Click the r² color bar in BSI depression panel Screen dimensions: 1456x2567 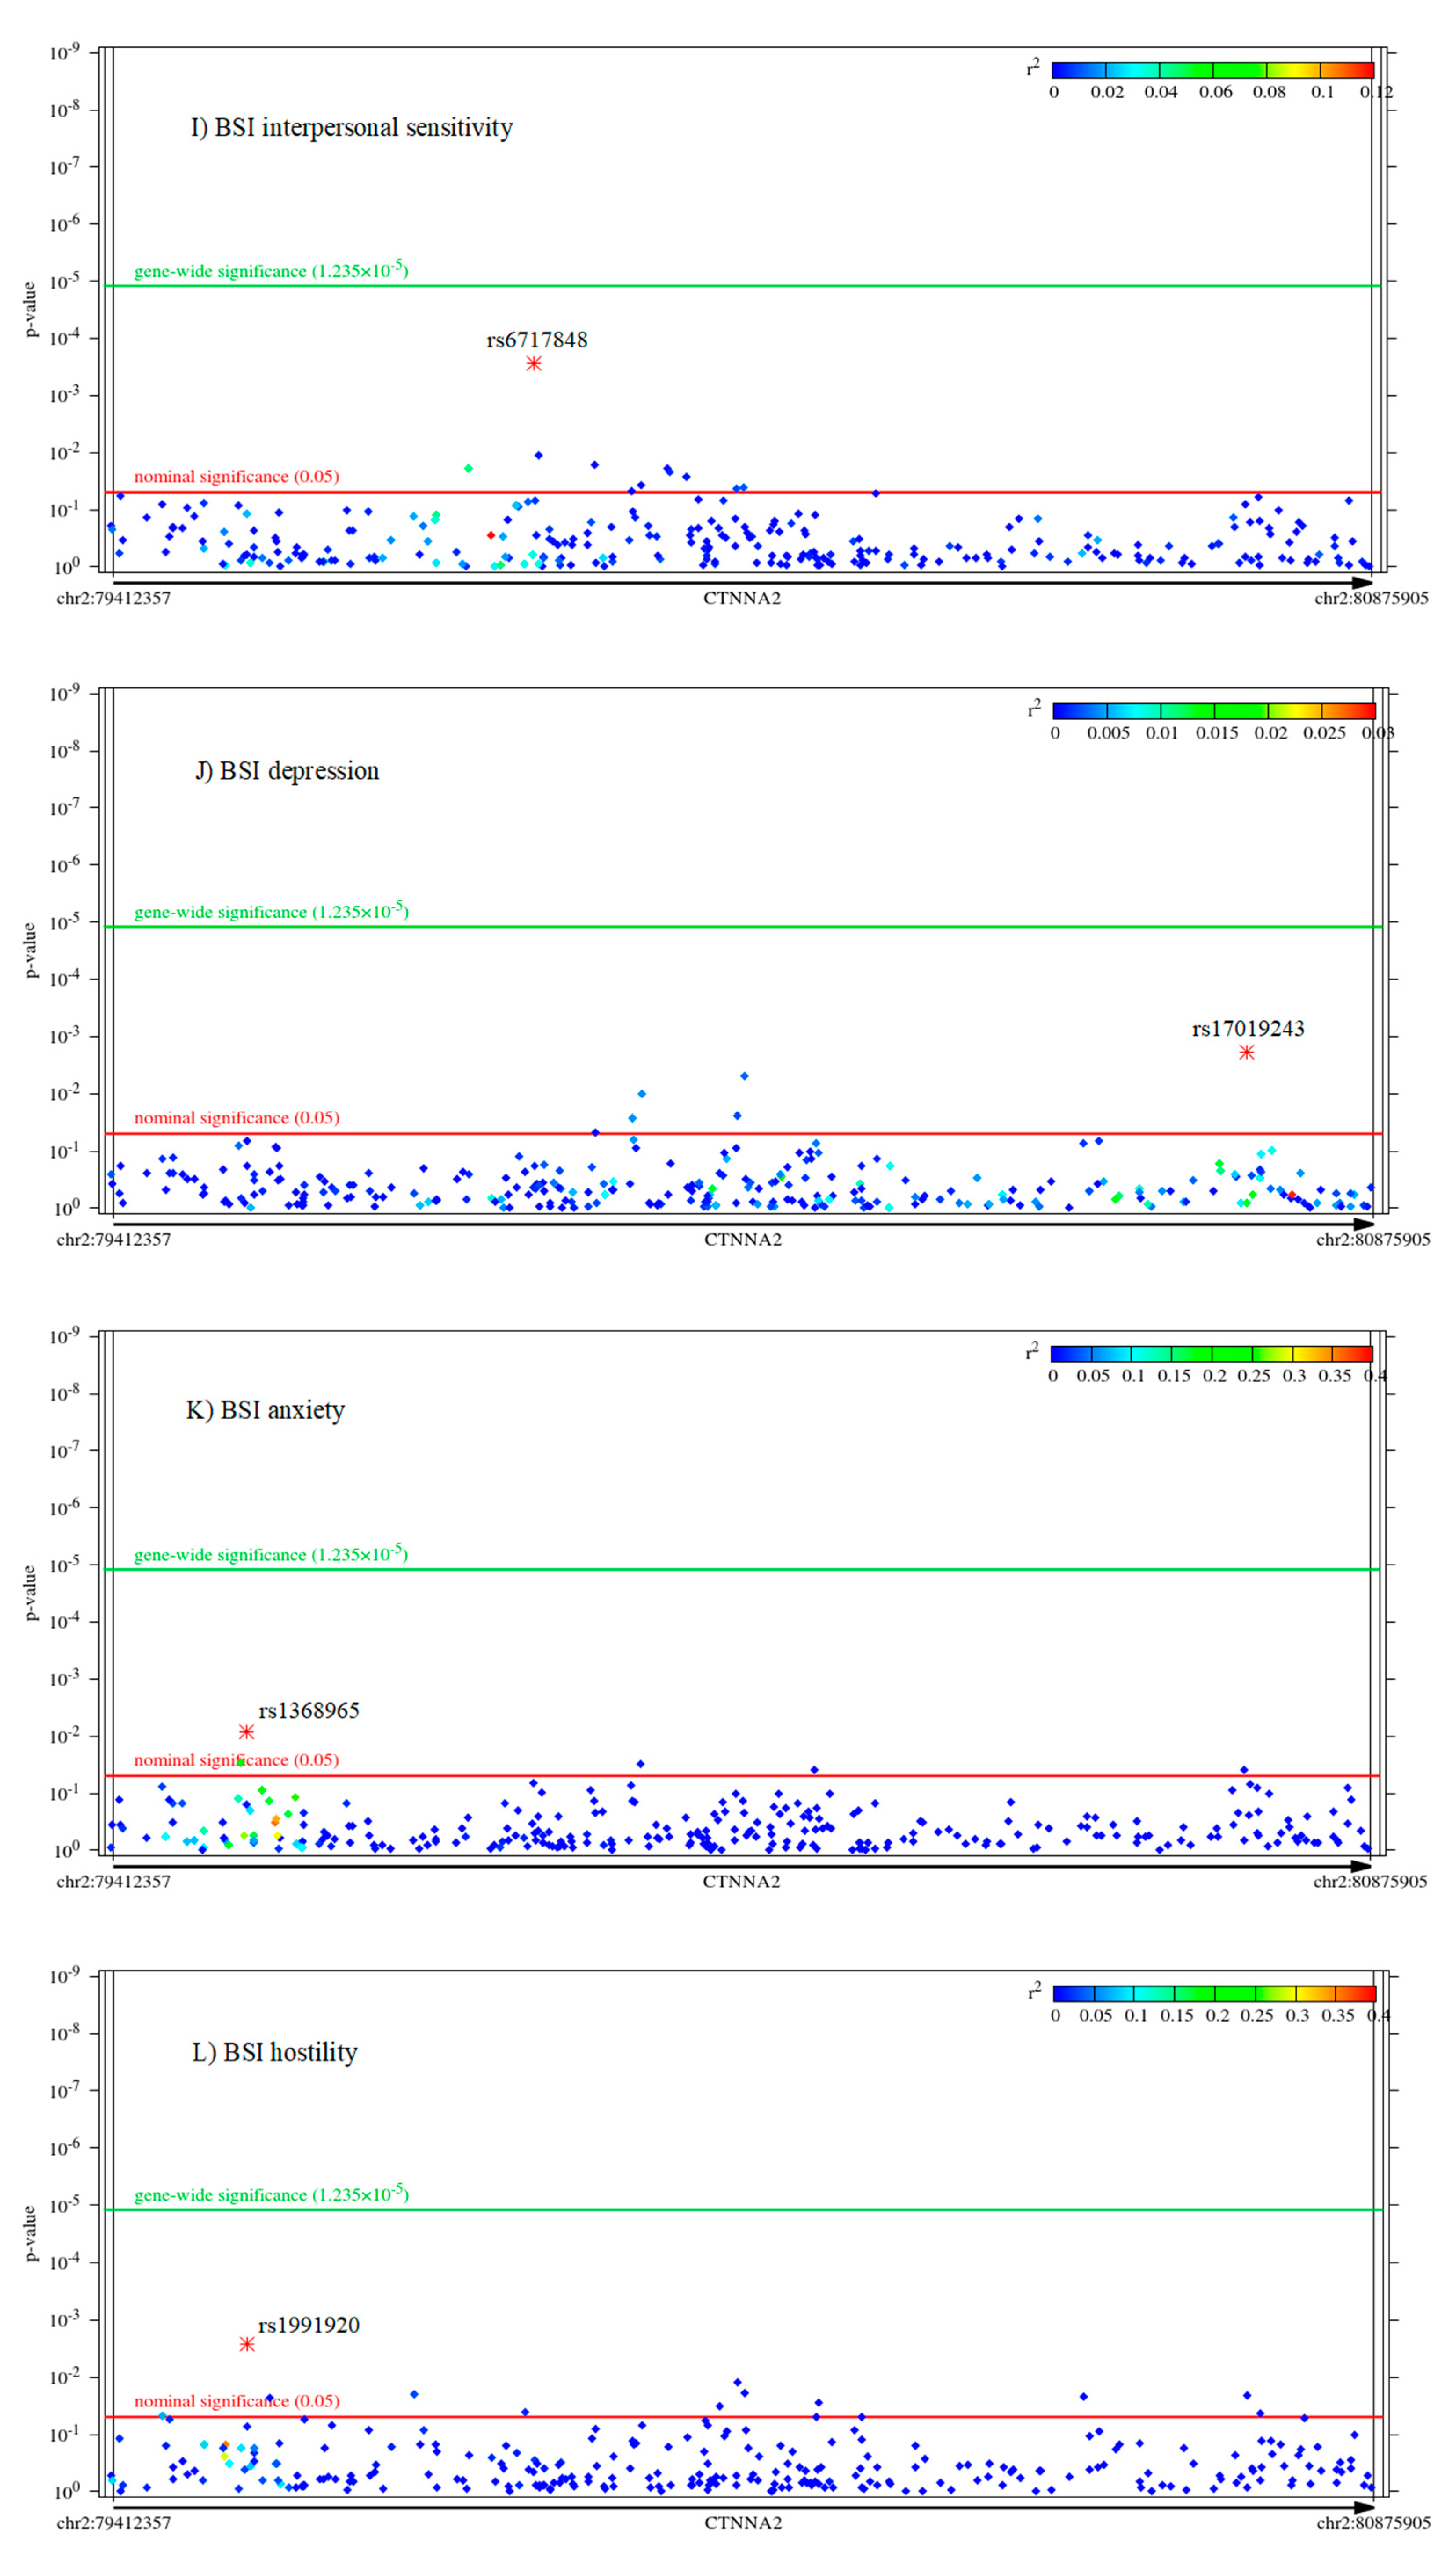1214,711
